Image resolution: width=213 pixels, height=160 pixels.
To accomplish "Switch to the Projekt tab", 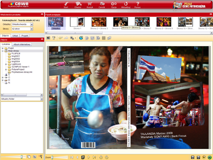I will tap(25, 36).
